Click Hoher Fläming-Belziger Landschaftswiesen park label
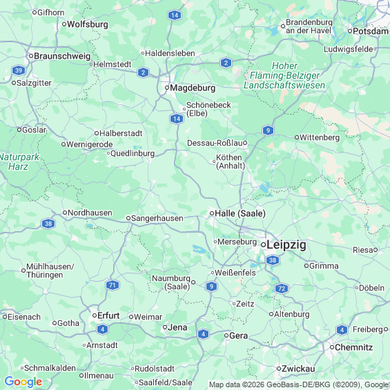Image resolution: width=390 pixels, height=390 pixels. (x=284, y=76)
